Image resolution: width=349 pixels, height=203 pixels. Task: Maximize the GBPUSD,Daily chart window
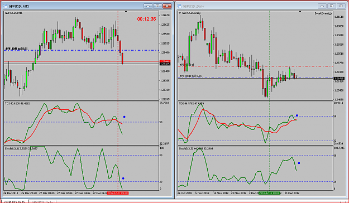[332, 6]
